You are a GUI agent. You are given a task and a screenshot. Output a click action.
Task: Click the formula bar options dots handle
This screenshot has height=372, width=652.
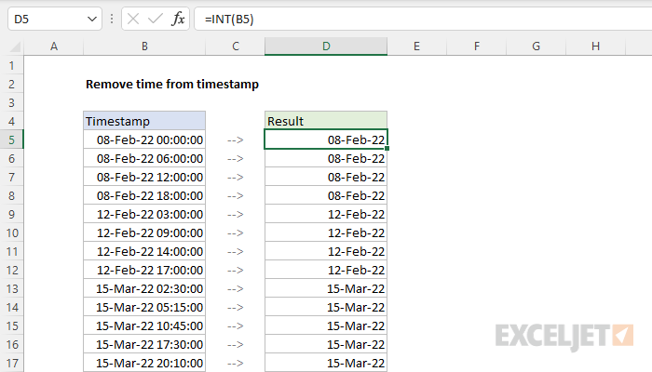click(112, 19)
